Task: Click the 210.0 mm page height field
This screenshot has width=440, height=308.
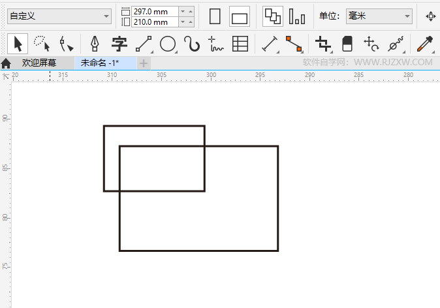Action: click(154, 22)
